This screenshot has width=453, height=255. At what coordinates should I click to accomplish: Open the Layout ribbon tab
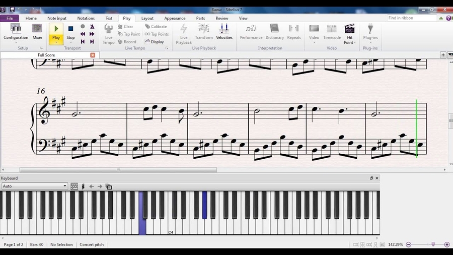tap(147, 18)
